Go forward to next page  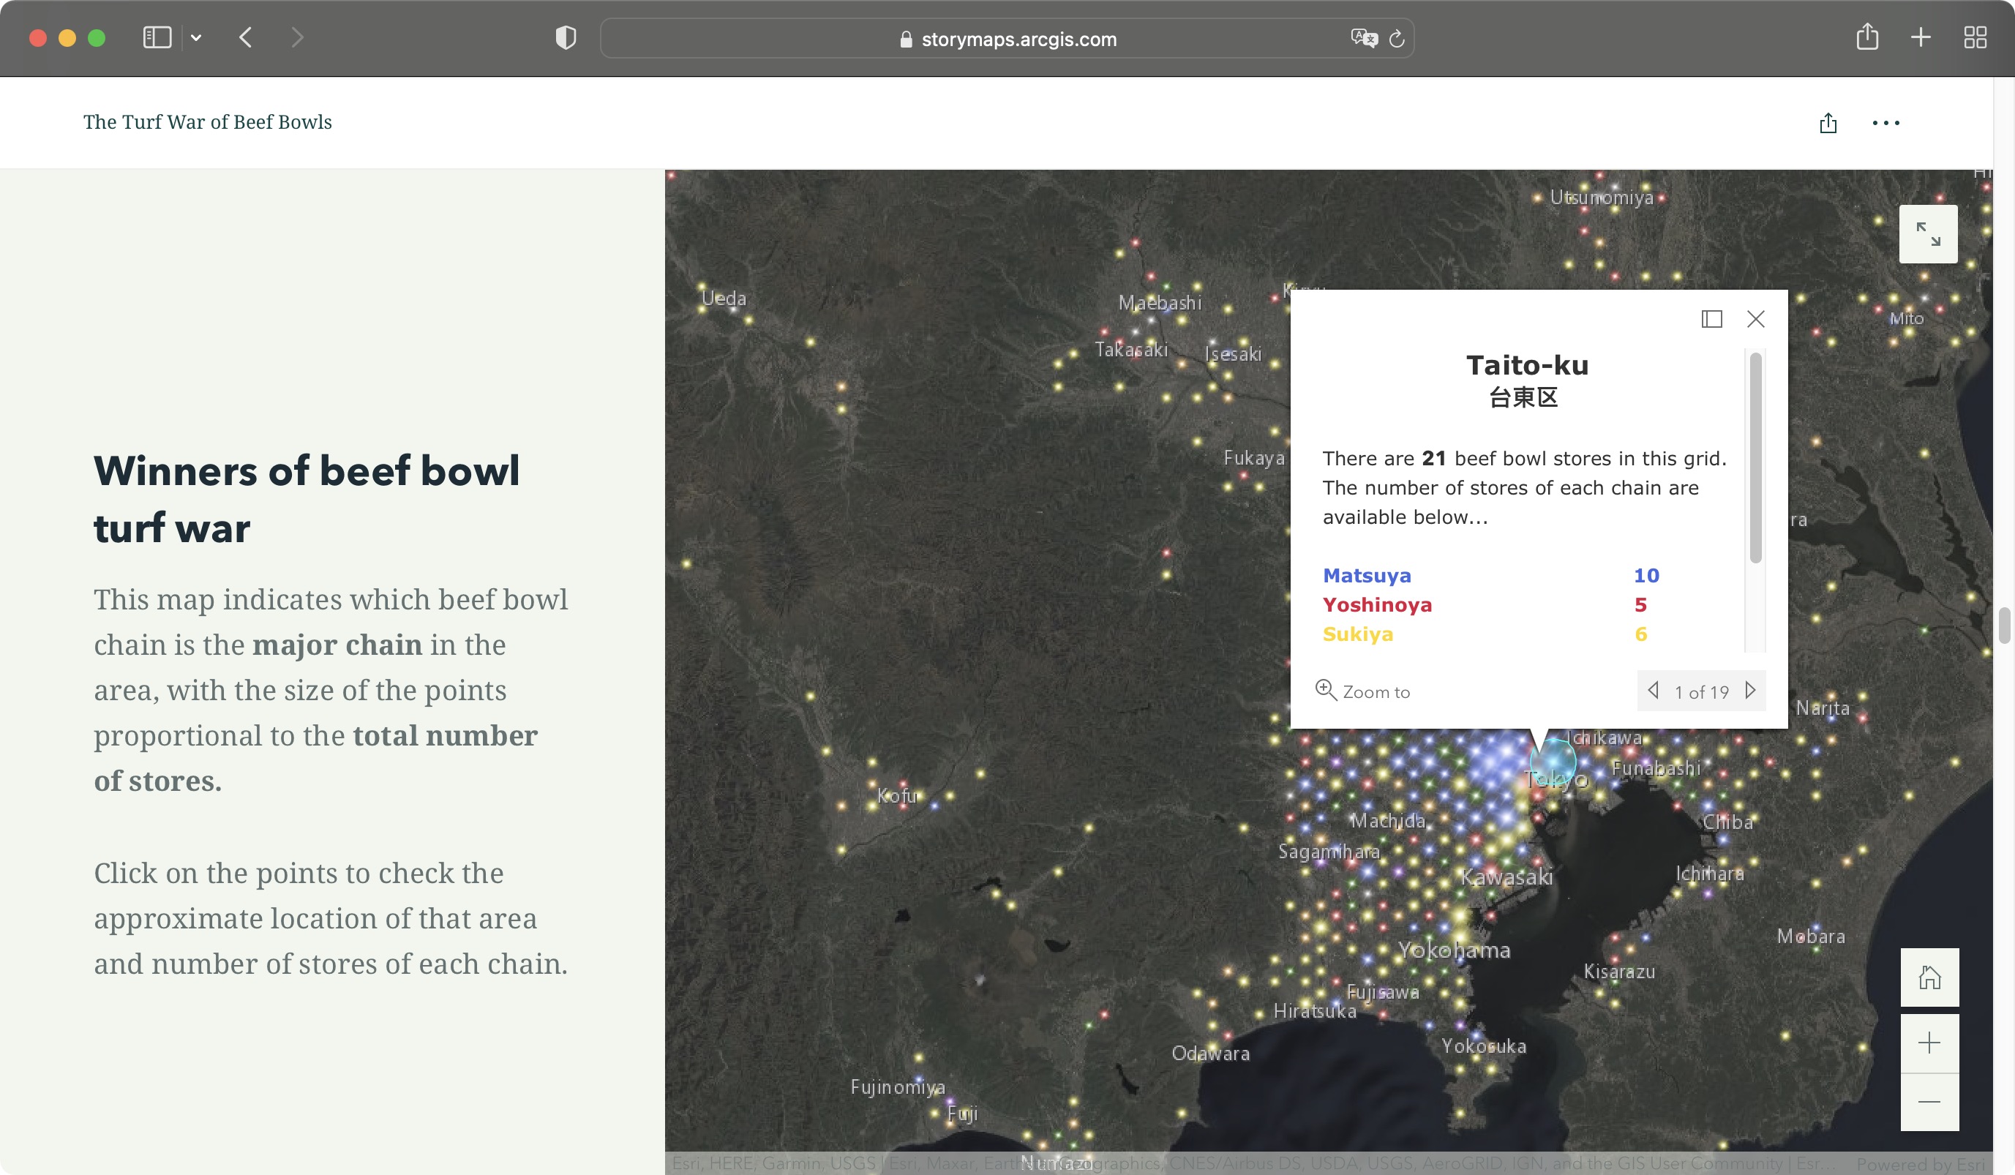pos(298,37)
